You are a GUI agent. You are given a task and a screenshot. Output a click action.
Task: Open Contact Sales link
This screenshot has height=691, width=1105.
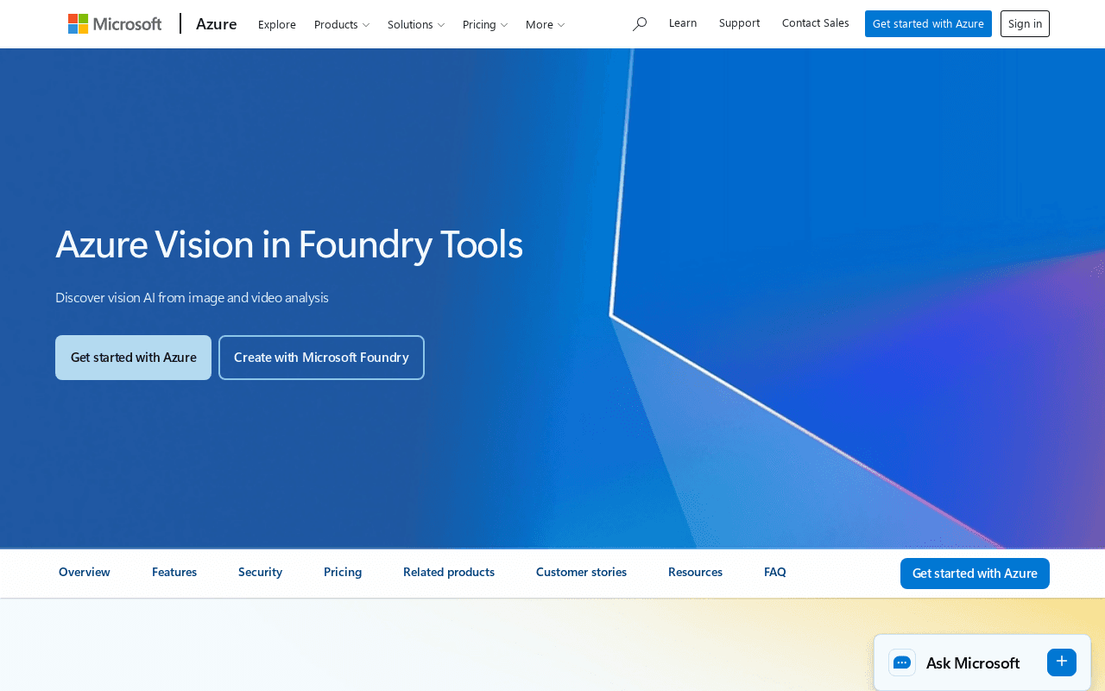coord(816,23)
